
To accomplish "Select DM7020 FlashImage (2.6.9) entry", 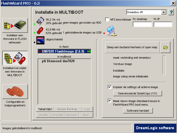I will point(65,52).
